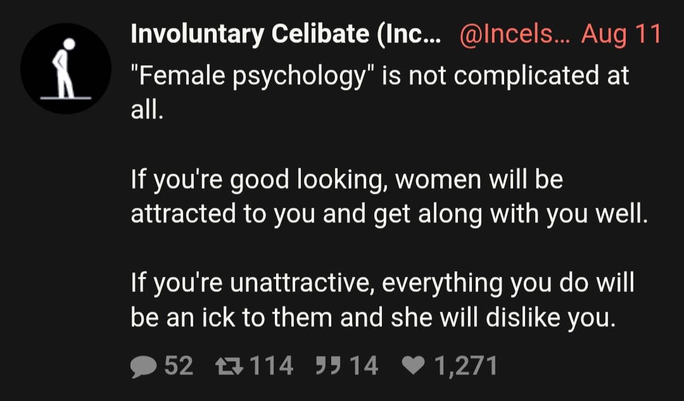Open the Aug 11 timestamp
The height and width of the screenshot is (401, 684).
(621, 34)
